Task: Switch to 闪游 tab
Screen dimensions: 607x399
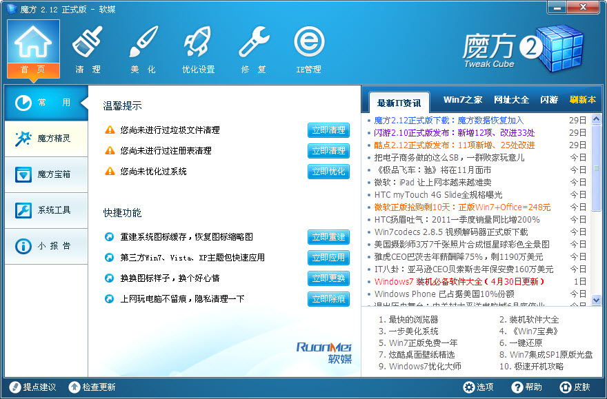Action: (549, 100)
